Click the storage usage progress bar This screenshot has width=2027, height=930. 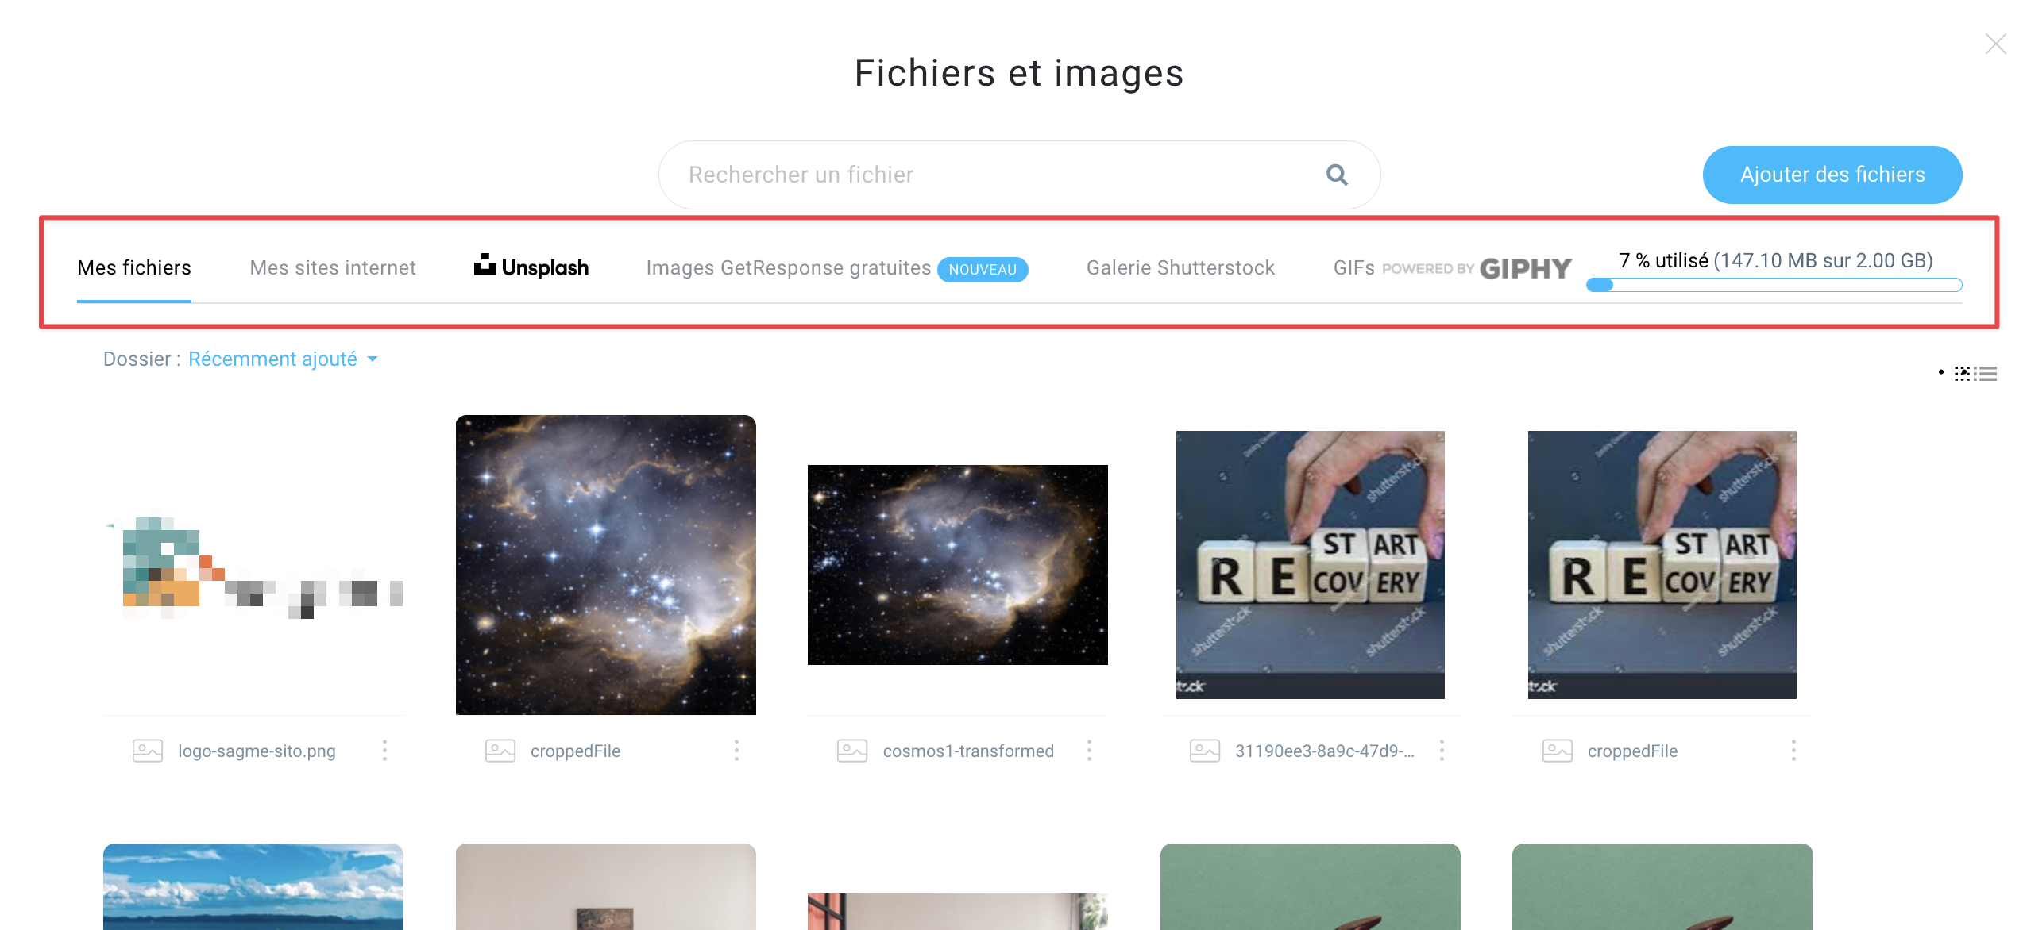[x=1774, y=285]
